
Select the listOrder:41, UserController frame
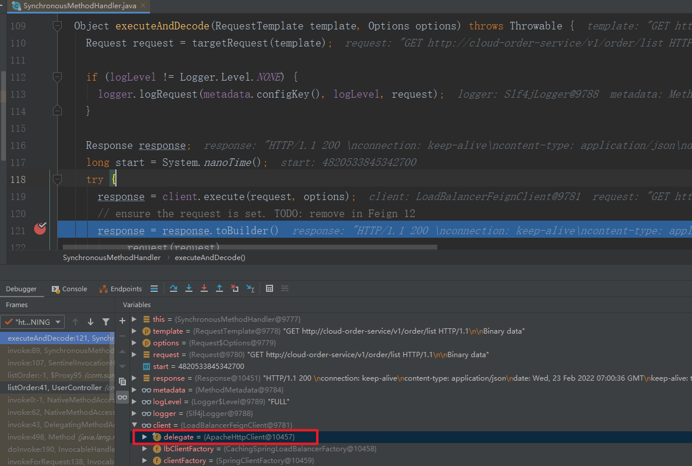click(x=55, y=388)
